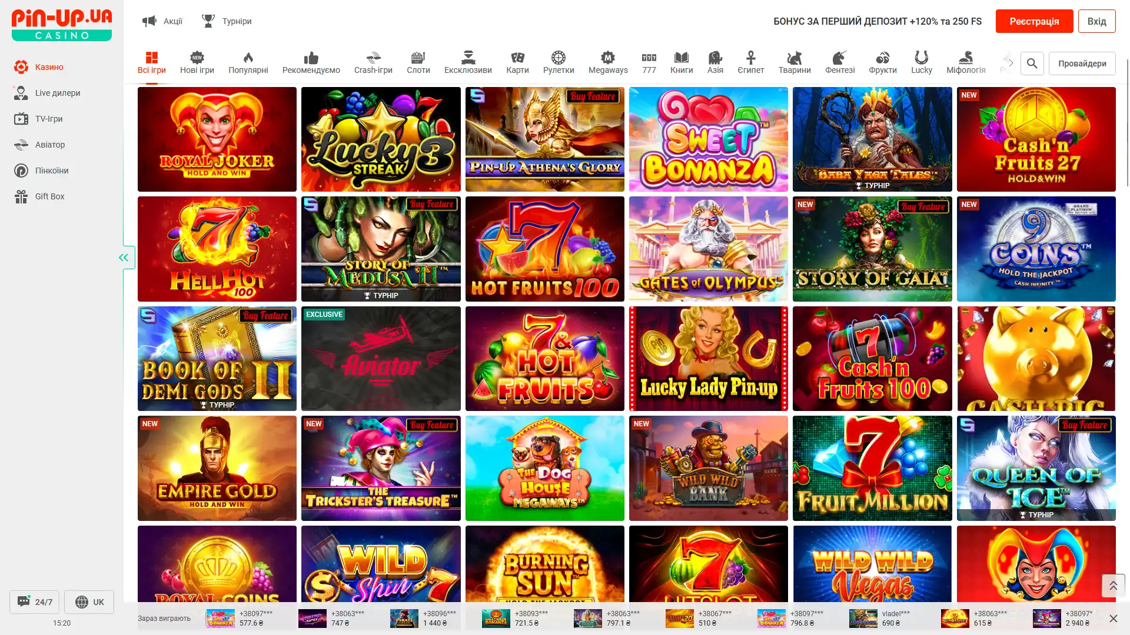
Task: Switch to the Популярні tab
Action: pyautogui.click(x=248, y=63)
